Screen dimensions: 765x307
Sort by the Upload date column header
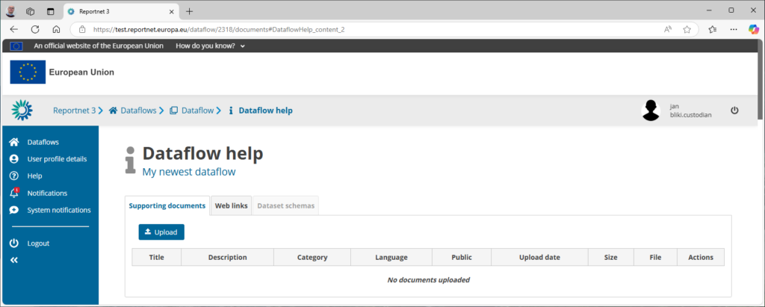(x=539, y=258)
